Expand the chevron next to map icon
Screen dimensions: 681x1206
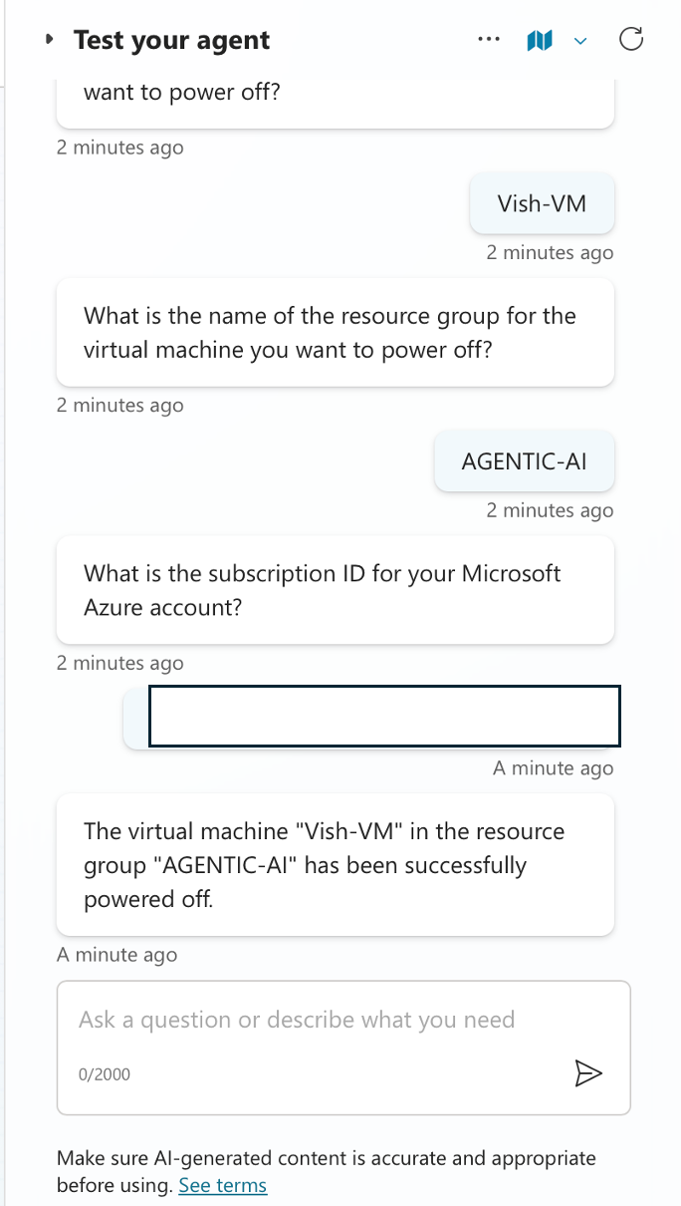pos(581,41)
